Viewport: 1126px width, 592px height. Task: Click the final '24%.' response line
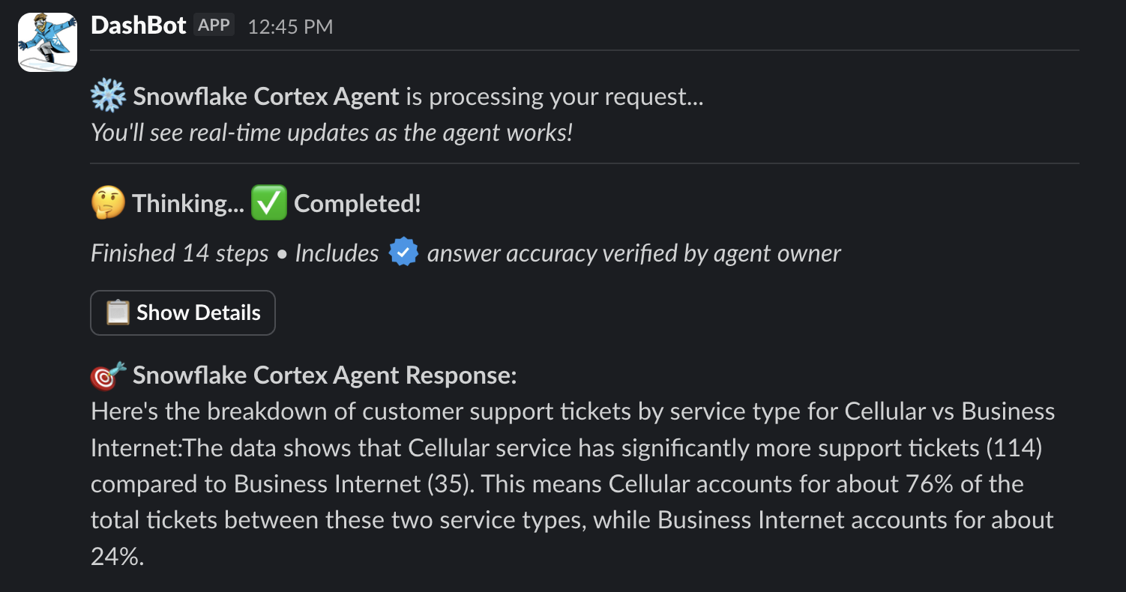117,556
